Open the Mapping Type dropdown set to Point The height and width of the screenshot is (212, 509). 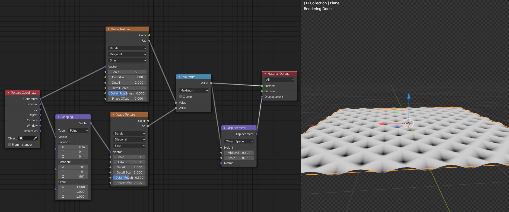pos(78,131)
